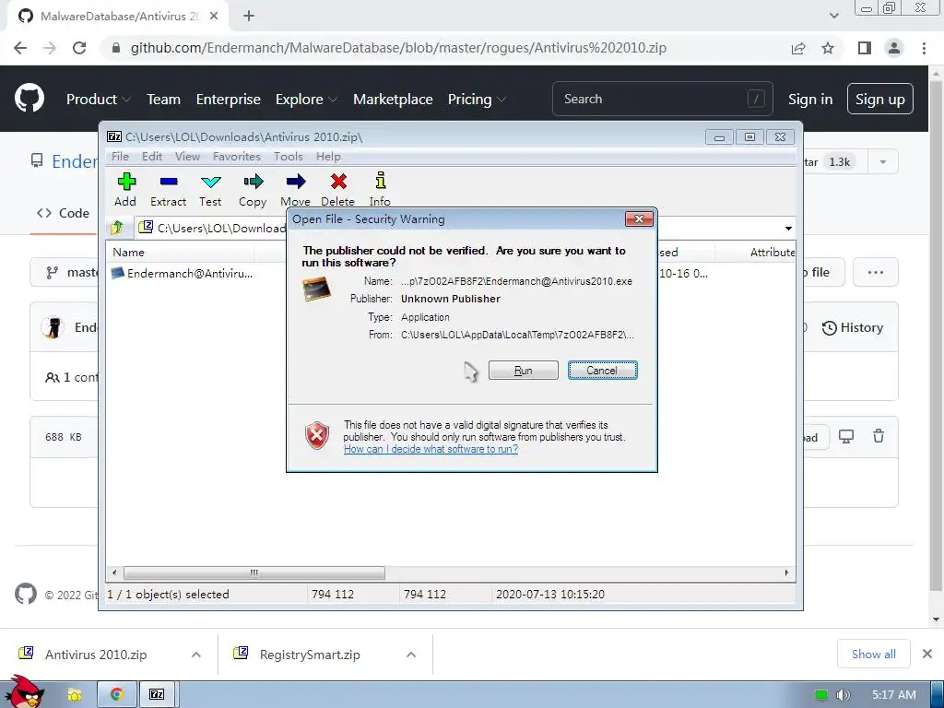Open the History link on GitHub
The image size is (944, 708).
point(852,327)
